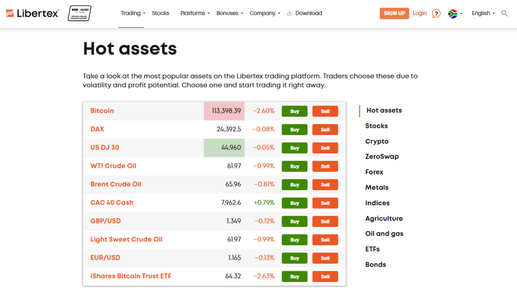
Task: Open the WTI Crude Oil asset page
Action: coord(113,166)
